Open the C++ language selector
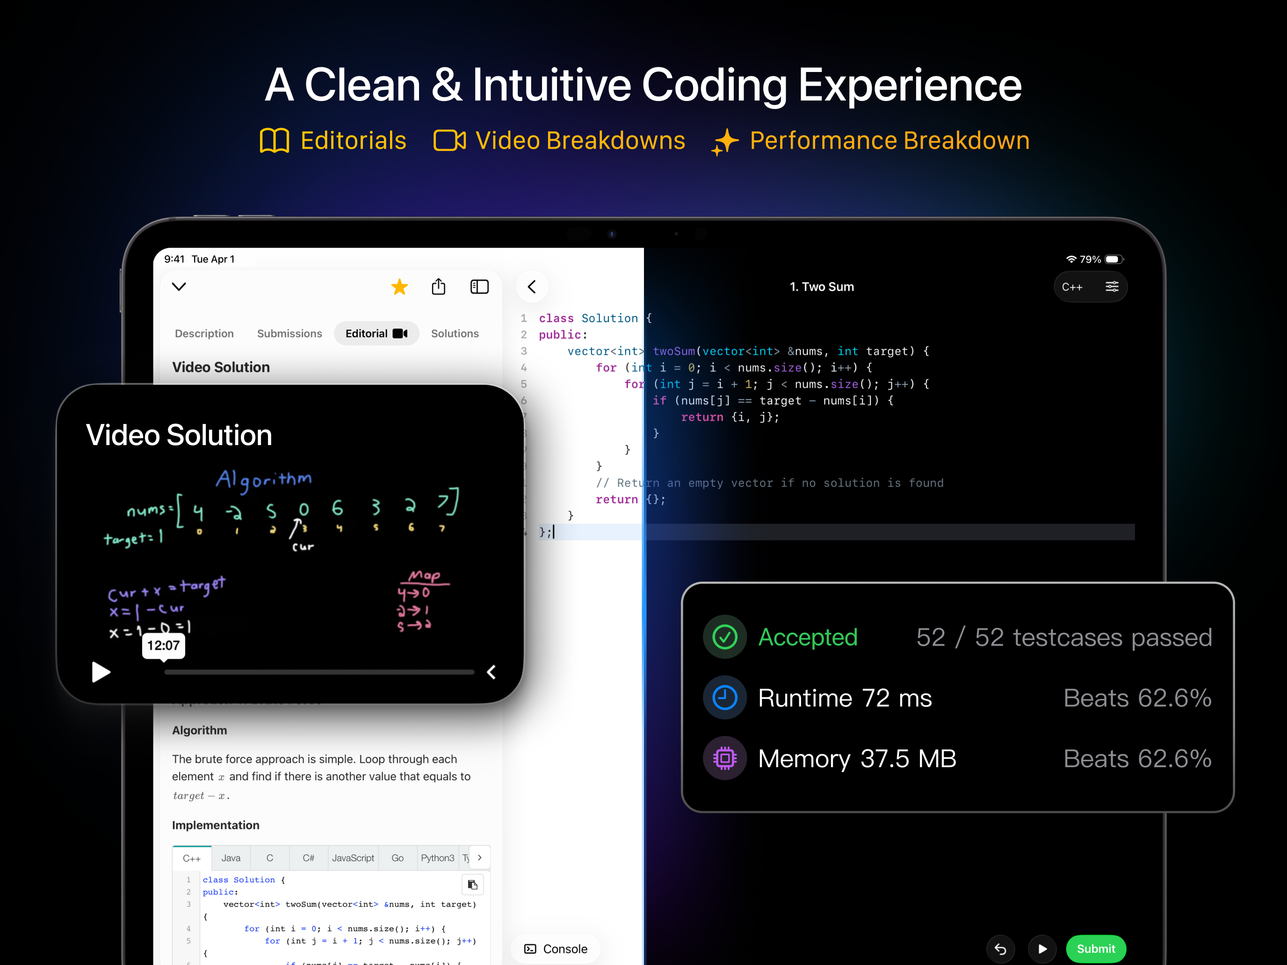Screen dimensions: 1287x965 point(1072,286)
